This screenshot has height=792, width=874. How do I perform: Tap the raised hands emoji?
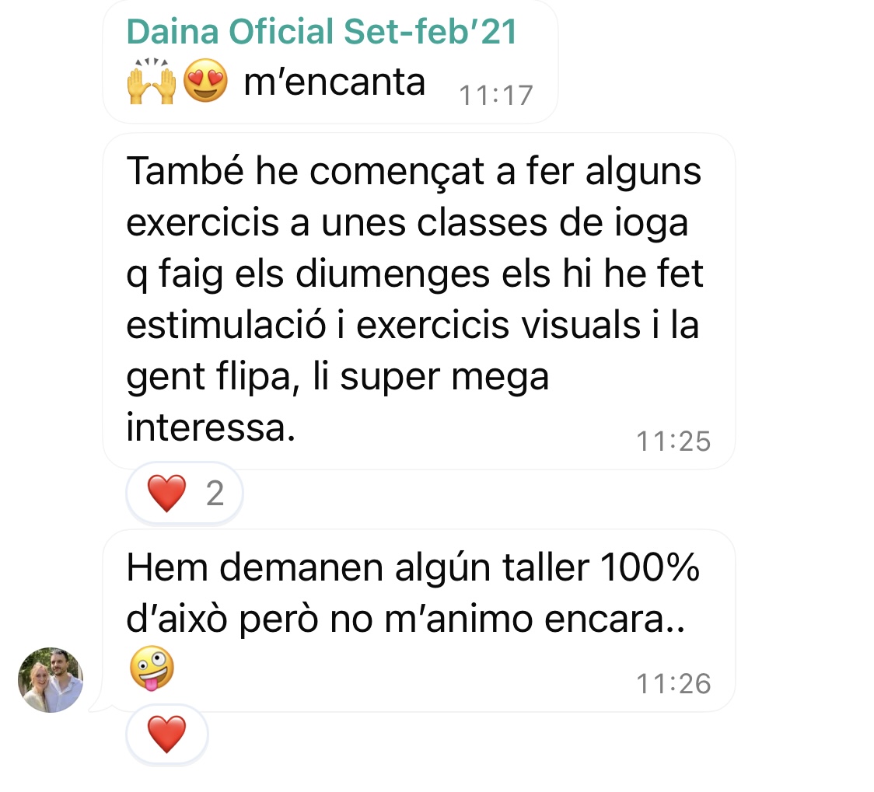(x=152, y=82)
